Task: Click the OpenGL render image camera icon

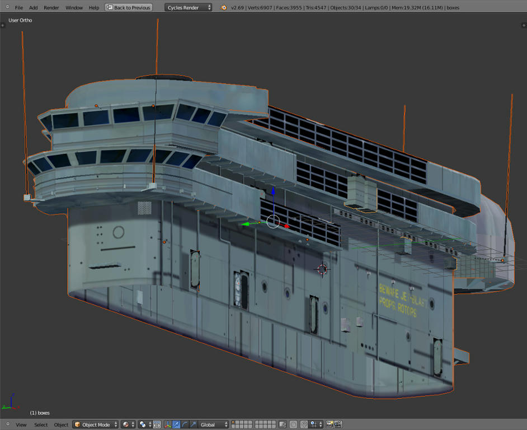Action: click(330, 424)
